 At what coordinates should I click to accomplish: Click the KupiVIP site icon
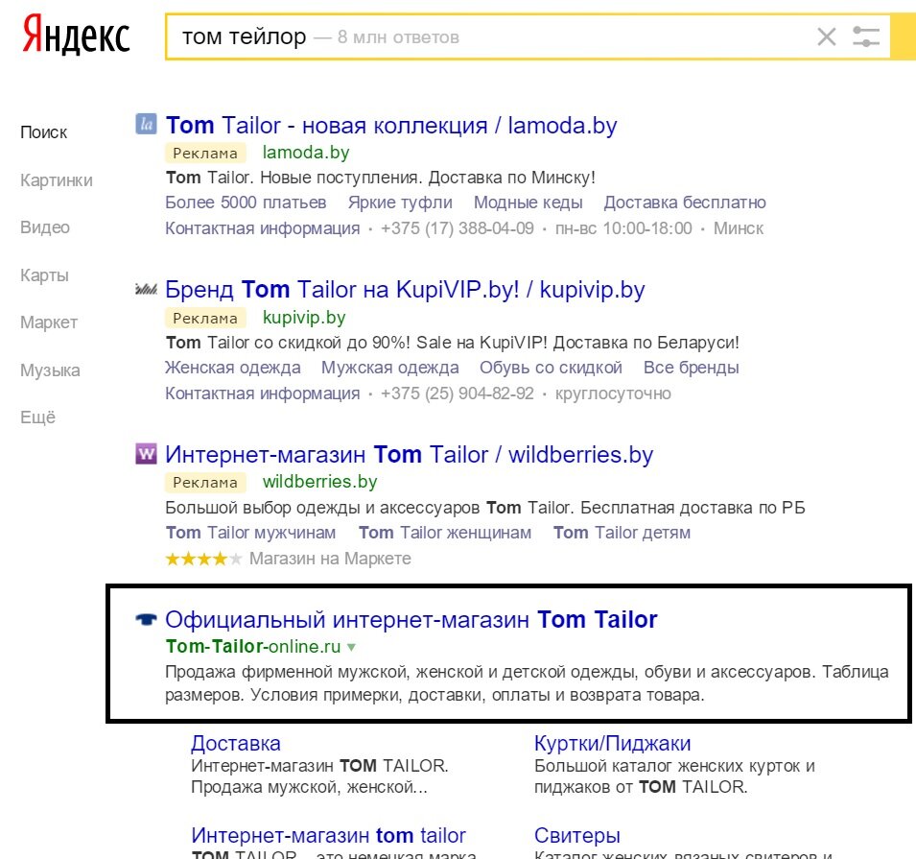click(145, 287)
